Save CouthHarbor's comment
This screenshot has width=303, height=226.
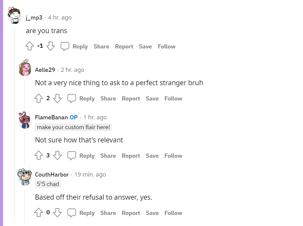click(x=152, y=213)
